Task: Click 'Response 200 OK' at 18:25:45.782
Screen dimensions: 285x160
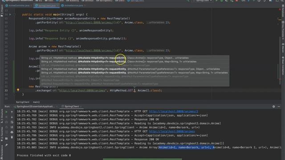Action: (x=147, y=120)
